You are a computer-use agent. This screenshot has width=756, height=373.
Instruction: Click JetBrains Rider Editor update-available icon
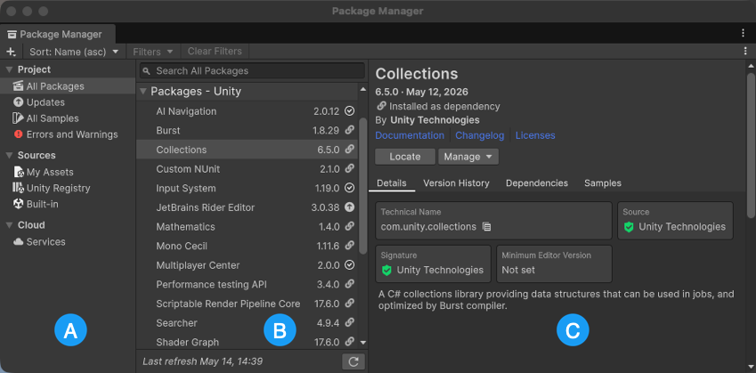pos(350,207)
